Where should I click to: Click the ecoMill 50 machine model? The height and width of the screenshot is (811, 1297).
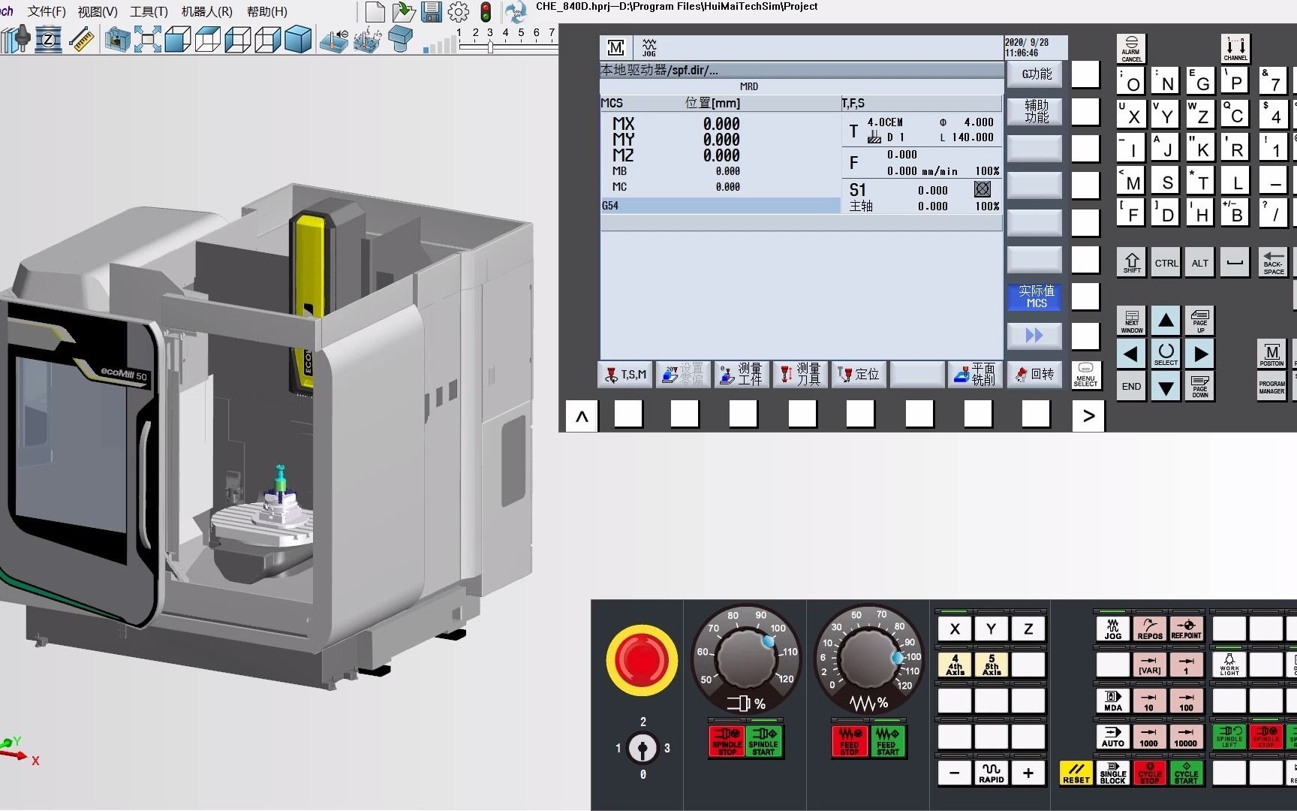point(266,436)
